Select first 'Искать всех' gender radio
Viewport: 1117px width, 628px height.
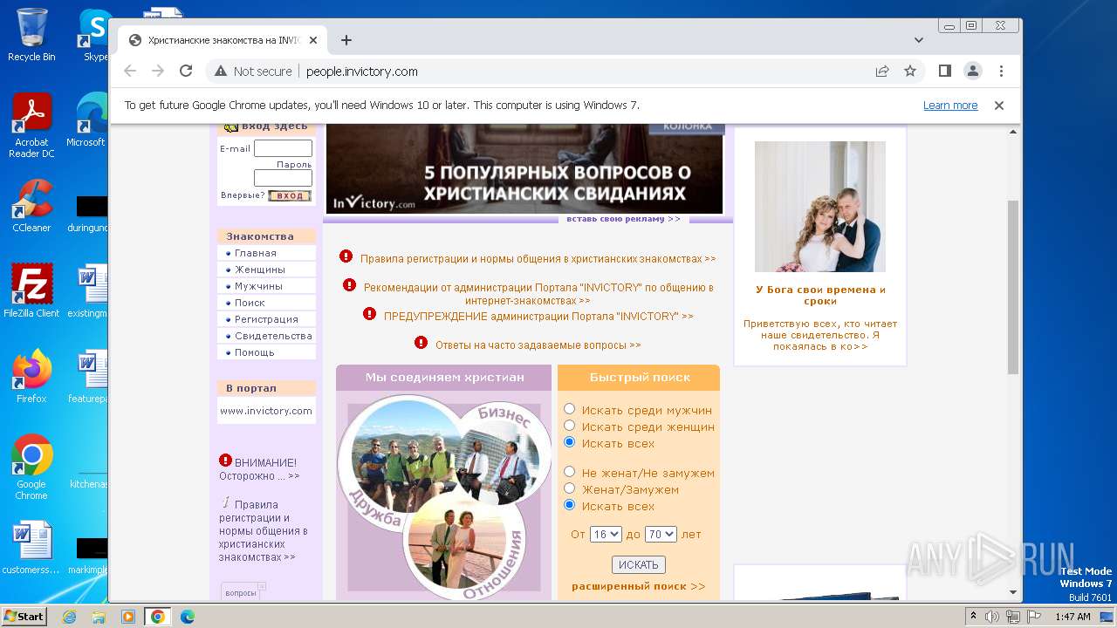570,442
